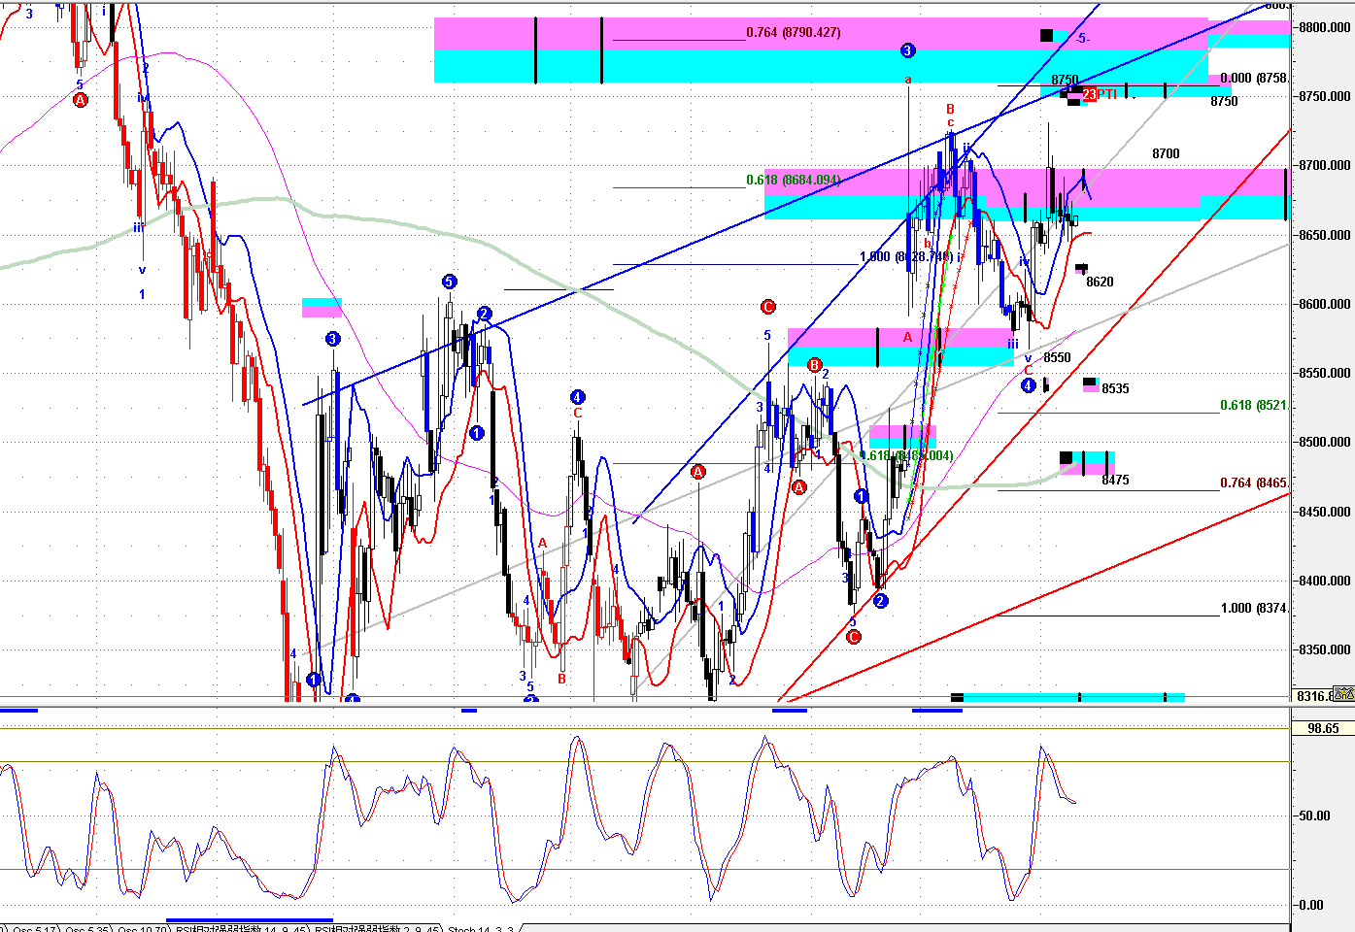Open the Osc 5,35 indicator tab
1355x932 pixels.
[86, 927]
